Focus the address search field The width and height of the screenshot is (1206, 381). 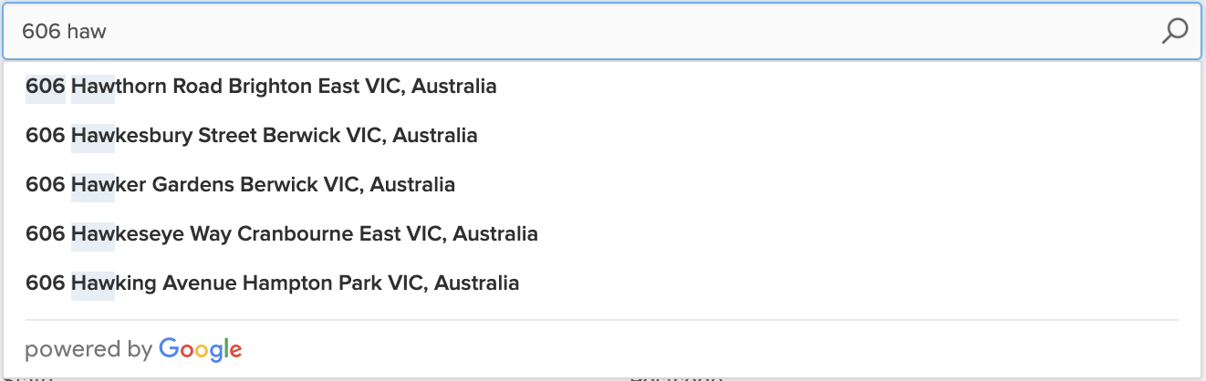pyautogui.click(x=602, y=31)
